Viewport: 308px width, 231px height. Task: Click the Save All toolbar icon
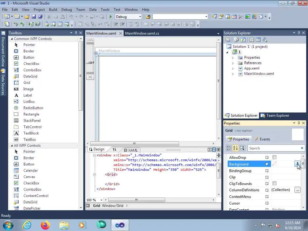(x=40, y=17)
